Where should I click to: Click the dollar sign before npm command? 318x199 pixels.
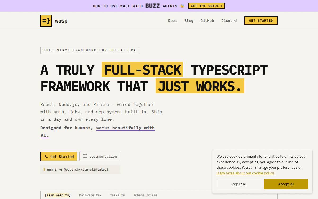45,170
